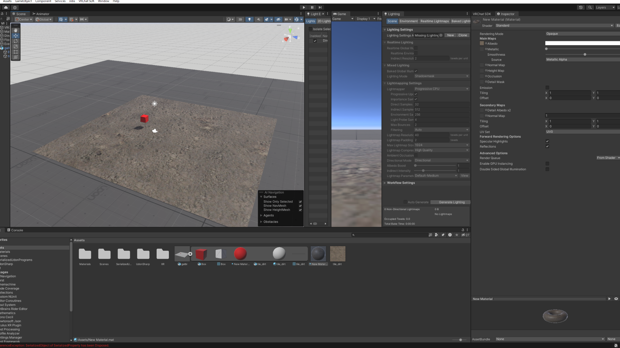Screen dimensions: 620x348
Task: Open GameObject menu
Action: point(23,1)
